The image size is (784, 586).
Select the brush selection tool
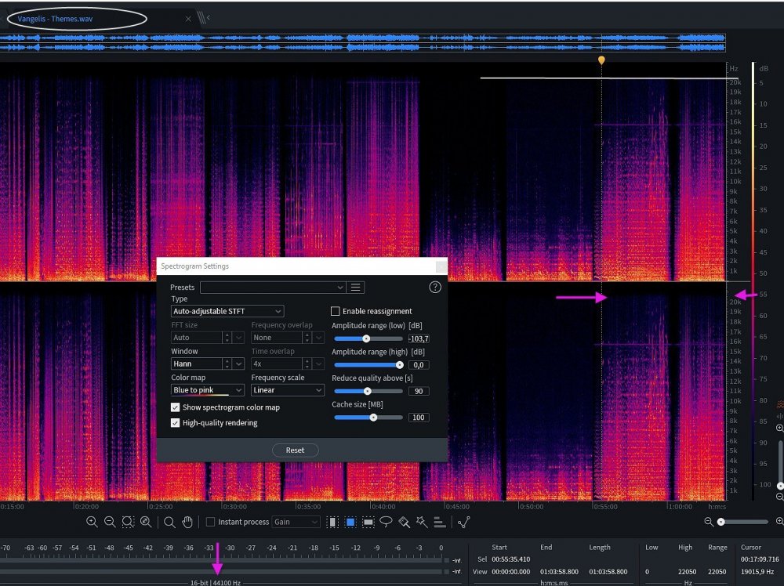[405, 522]
